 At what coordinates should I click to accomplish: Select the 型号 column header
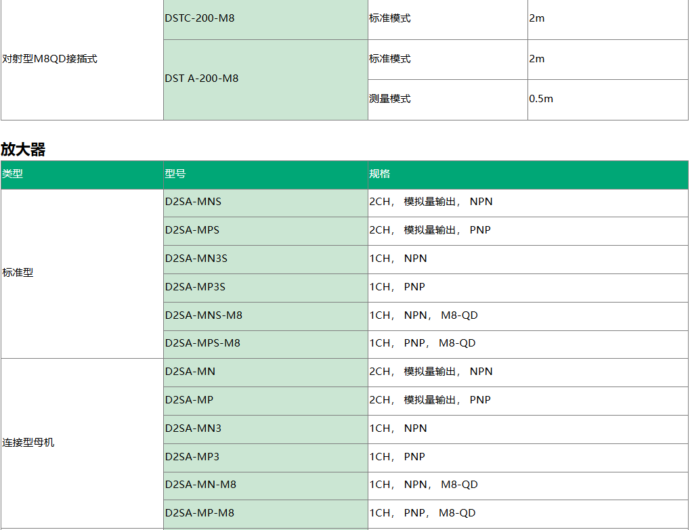pyautogui.click(x=175, y=174)
